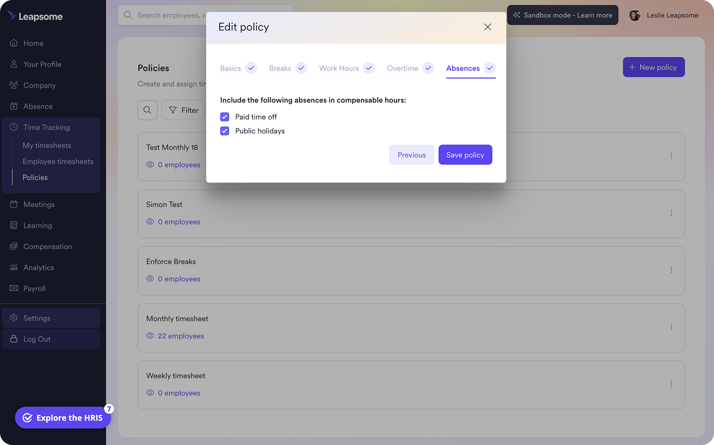View Analytics via the chart icon
The height and width of the screenshot is (445, 714).
[x=14, y=267]
